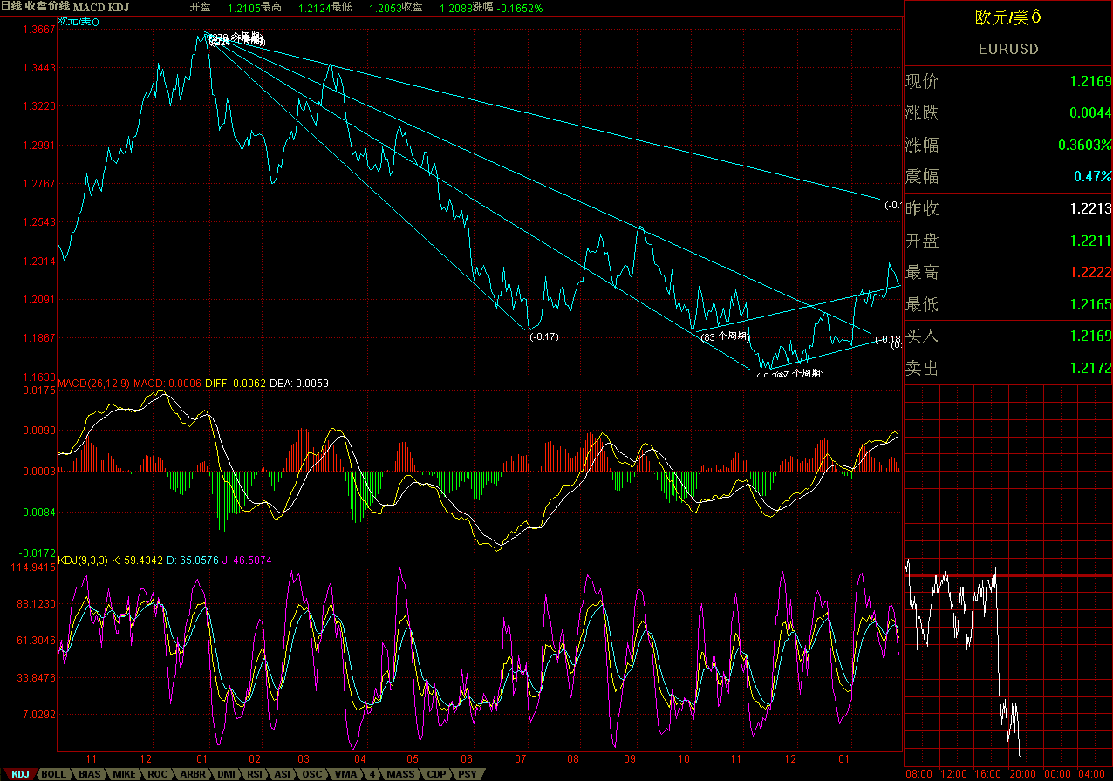Open the MIKE indicator tab
Image resolution: width=1113 pixels, height=781 pixels.
(123, 774)
